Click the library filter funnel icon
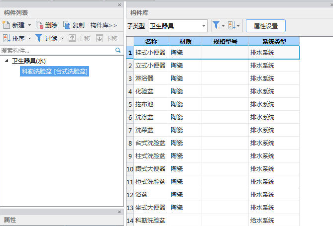This screenshot has height=226, width=333. (216, 26)
